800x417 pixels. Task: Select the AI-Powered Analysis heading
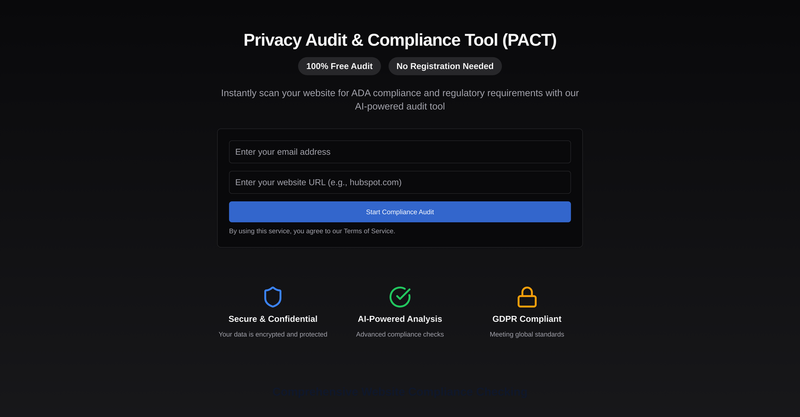pos(400,319)
